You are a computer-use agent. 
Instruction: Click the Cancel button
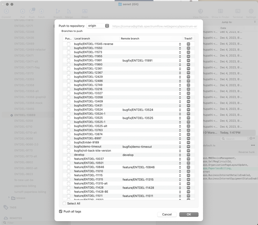(x=167, y=214)
